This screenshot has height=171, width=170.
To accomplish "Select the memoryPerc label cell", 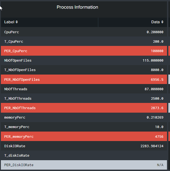I will tap(15, 118).
